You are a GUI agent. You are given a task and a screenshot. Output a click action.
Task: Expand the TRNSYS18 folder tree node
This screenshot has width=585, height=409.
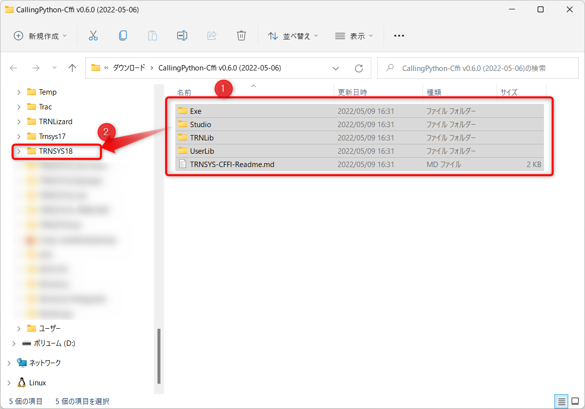pyautogui.click(x=19, y=151)
